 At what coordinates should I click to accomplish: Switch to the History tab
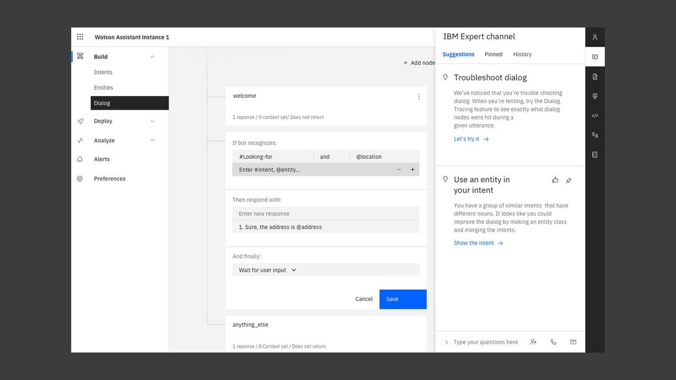click(x=522, y=55)
